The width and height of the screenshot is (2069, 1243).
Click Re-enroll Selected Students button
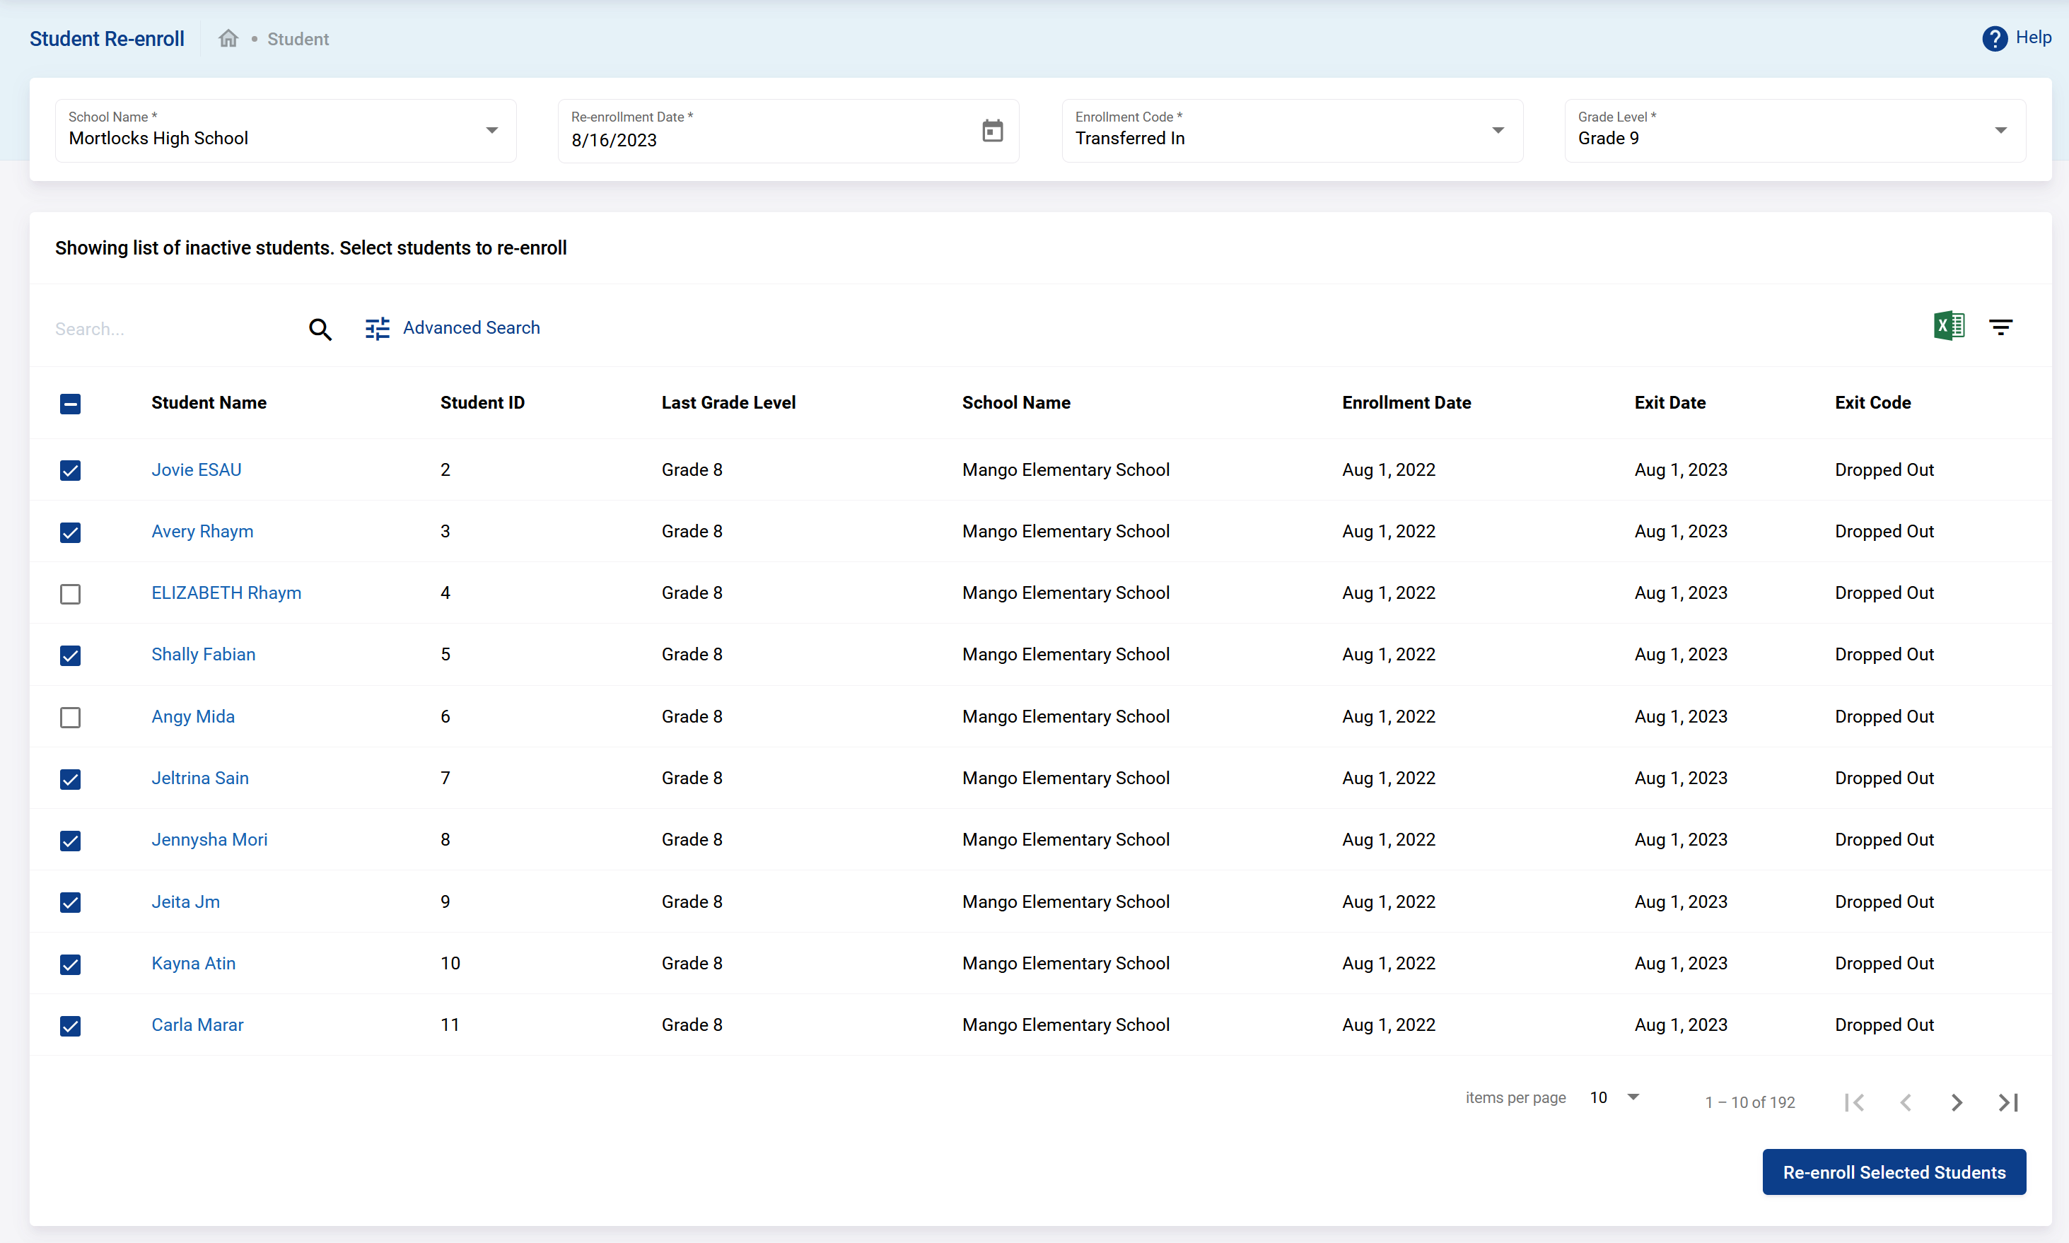coord(1893,1172)
